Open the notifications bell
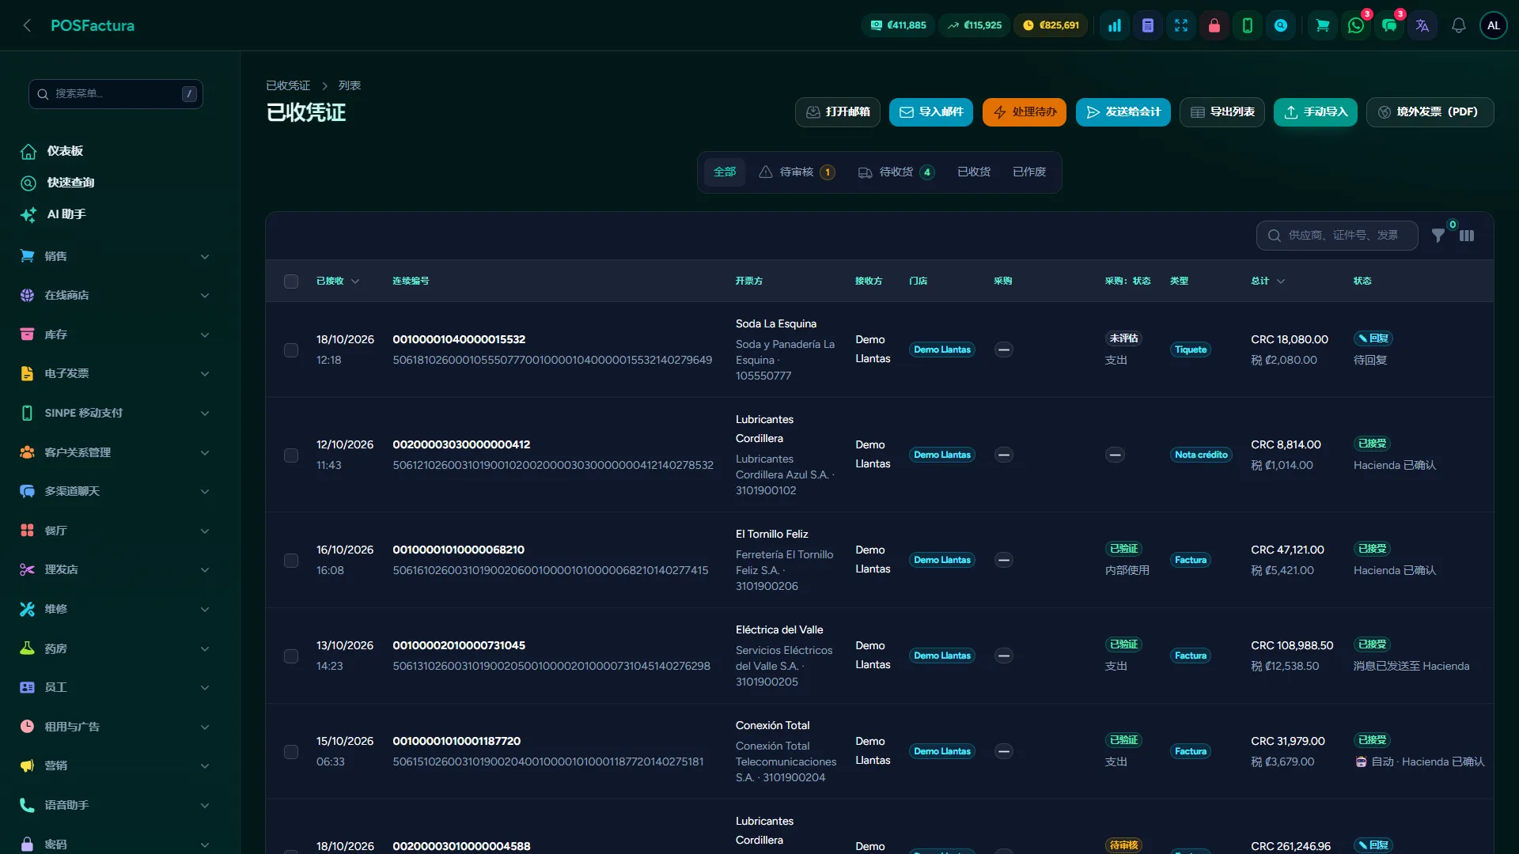1519x854 pixels. pos(1458,25)
